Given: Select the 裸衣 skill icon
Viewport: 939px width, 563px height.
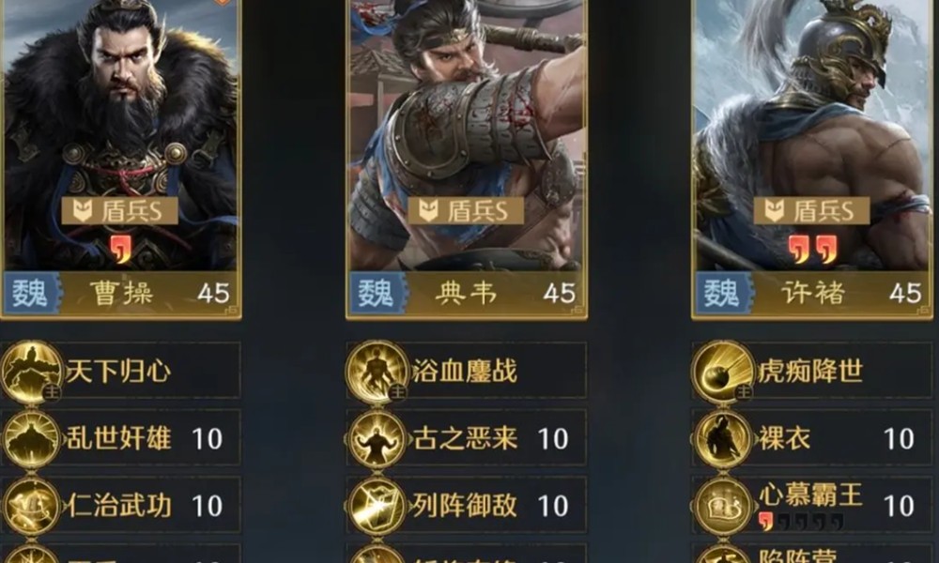Looking at the screenshot, I should [x=723, y=438].
